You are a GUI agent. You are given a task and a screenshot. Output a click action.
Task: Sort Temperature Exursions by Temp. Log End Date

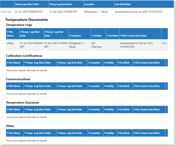coord(69,109)
